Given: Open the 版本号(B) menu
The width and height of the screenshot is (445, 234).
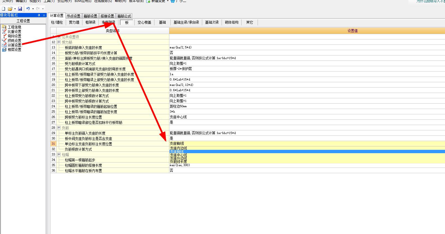Looking at the screenshot, I should click(x=136, y=1).
